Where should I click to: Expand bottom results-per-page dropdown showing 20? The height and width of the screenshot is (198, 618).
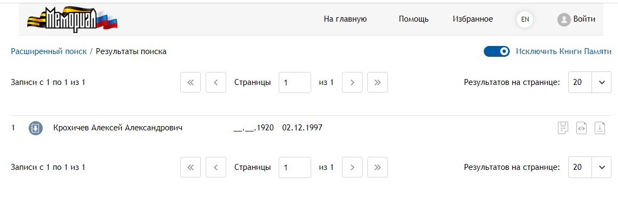coord(590,167)
